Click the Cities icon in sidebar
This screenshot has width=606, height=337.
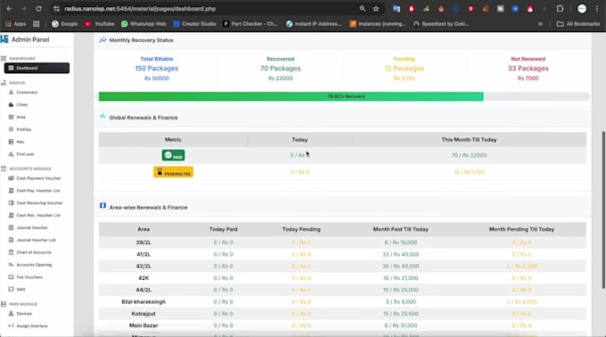pyautogui.click(x=11, y=104)
